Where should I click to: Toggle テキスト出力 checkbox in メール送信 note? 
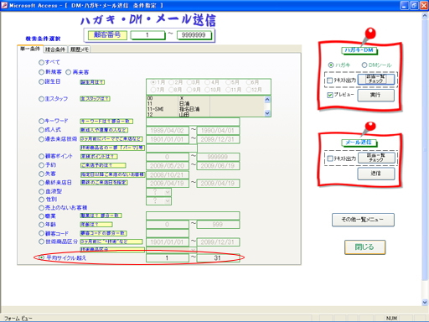coord(330,158)
